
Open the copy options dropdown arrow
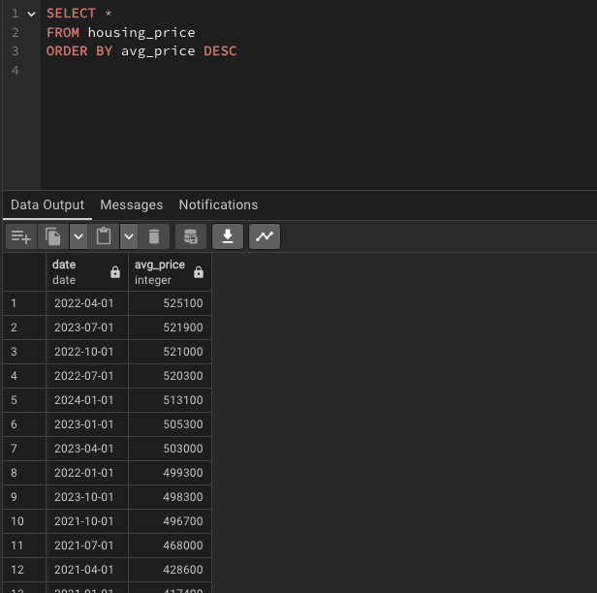pyautogui.click(x=79, y=236)
